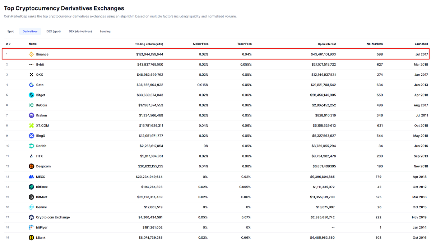The height and width of the screenshot is (242, 431).
Task: Click the Deribit logo icon
Action: click(32, 146)
